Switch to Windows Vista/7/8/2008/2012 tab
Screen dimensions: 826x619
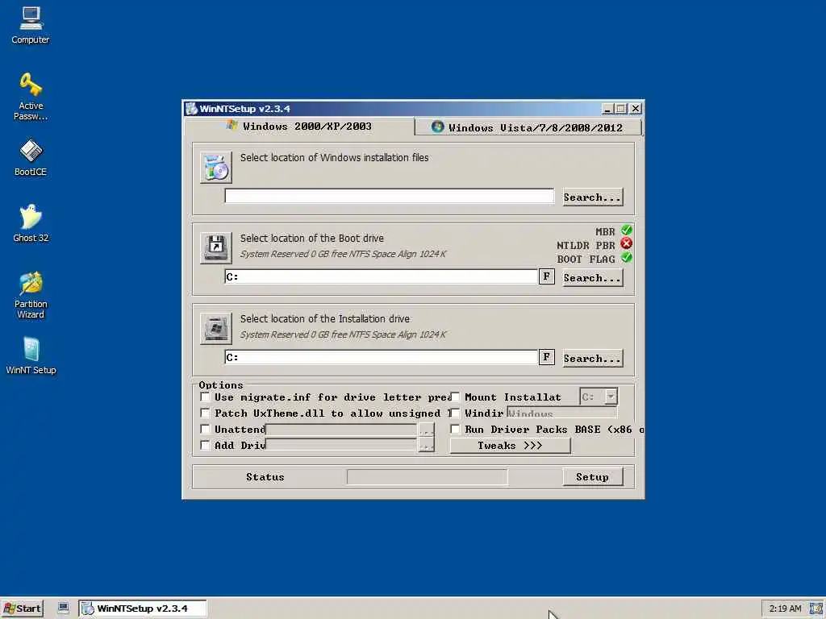coord(528,127)
